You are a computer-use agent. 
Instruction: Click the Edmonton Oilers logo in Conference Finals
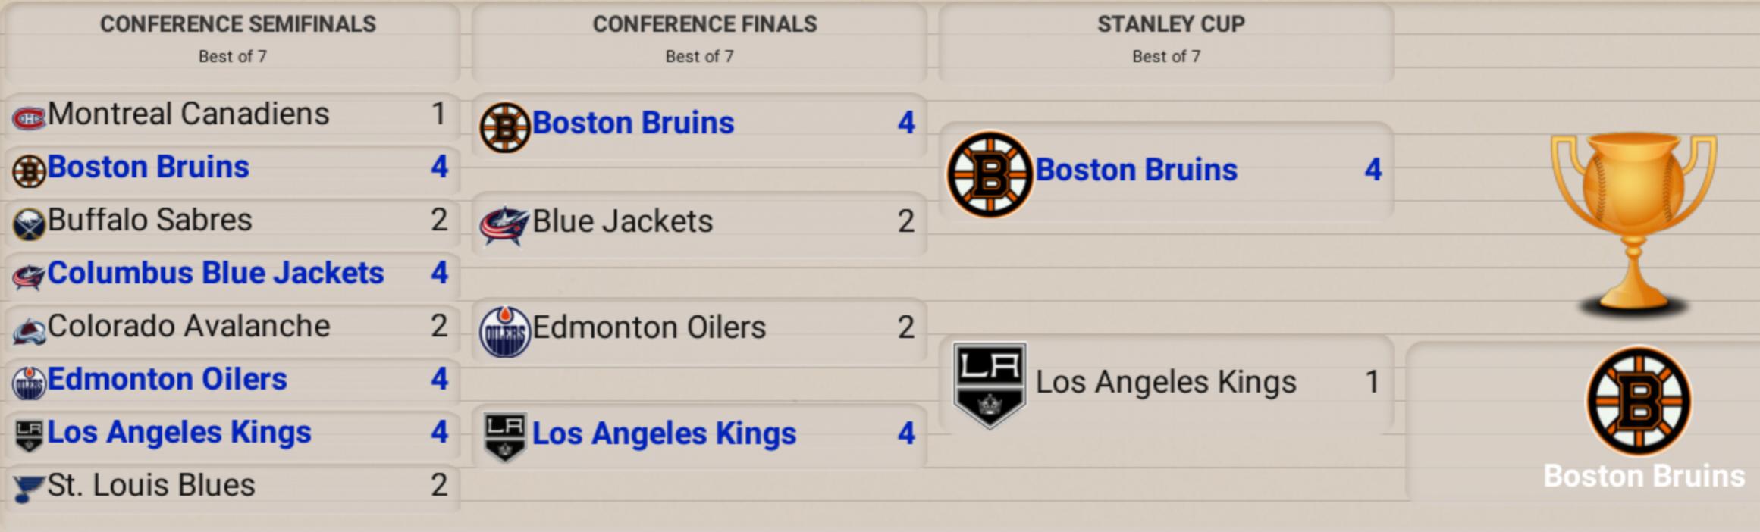click(x=504, y=331)
